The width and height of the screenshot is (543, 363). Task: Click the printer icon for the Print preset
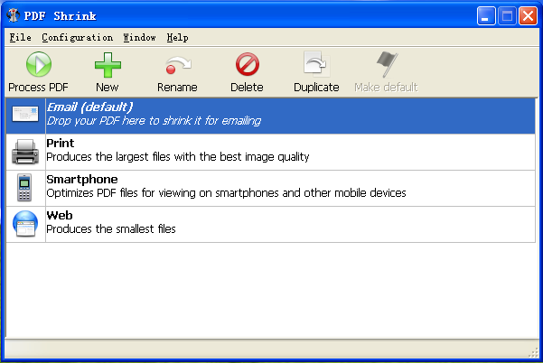pos(25,152)
